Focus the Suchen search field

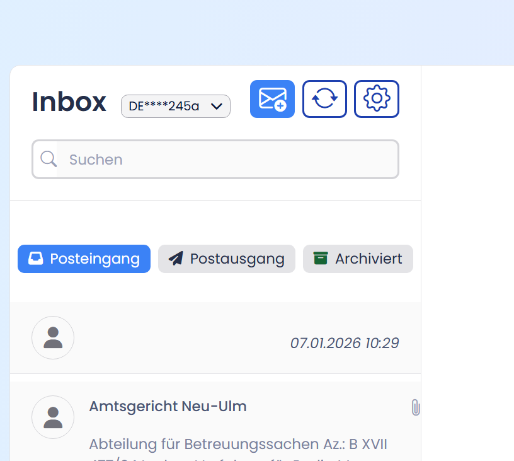tap(227, 159)
